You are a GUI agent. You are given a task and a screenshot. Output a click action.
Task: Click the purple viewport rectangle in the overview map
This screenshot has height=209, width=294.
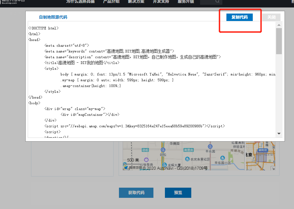click(261, 157)
